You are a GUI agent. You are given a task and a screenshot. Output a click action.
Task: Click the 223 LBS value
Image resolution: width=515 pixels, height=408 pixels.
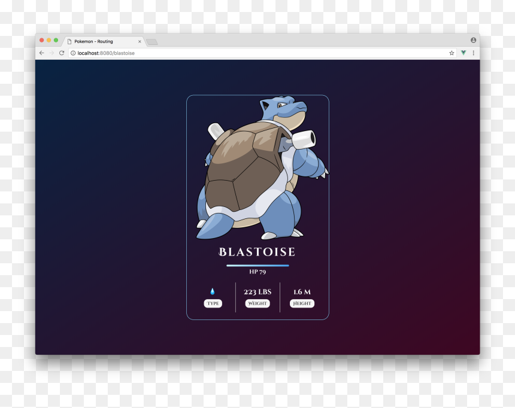257,292
